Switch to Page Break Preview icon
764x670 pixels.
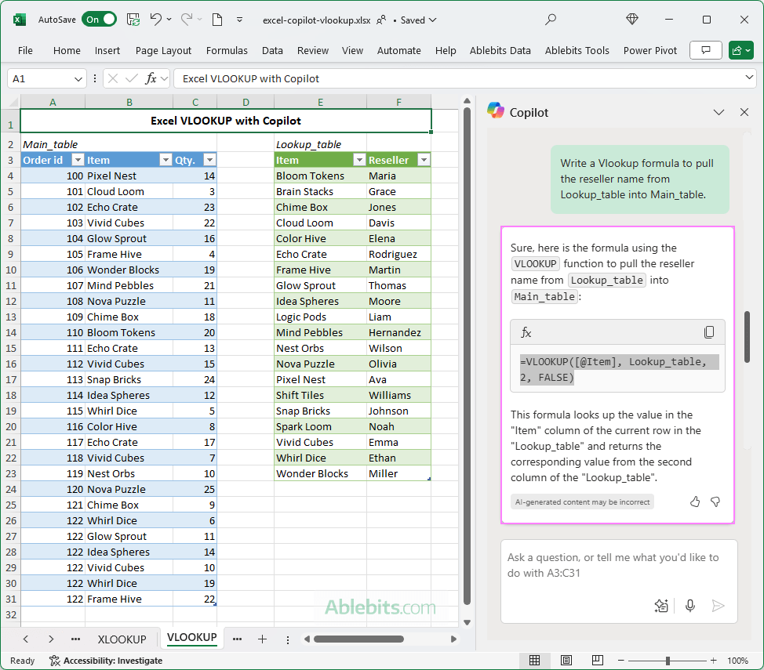(x=598, y=661)
